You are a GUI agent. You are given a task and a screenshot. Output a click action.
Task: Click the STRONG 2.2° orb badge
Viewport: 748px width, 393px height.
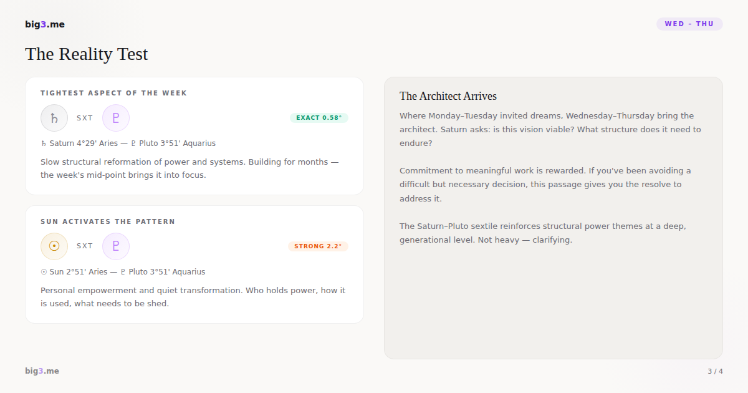pos(318,246)
